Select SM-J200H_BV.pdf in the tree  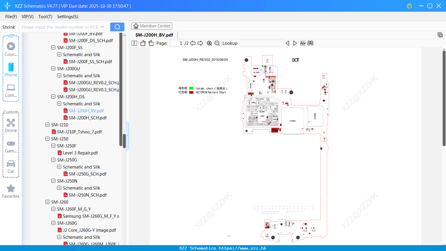[86, 111]
